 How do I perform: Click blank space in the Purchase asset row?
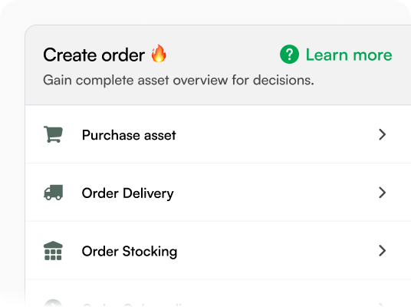coord(275,134)
